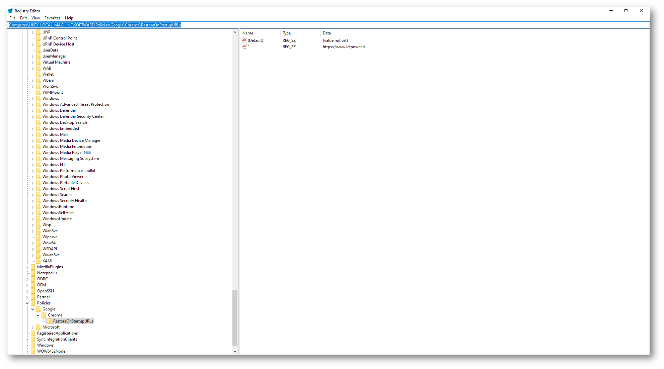Screen dimensions: 664x369
Task: Expand the Microsoft key under Policies
Action: click(33, 327)
